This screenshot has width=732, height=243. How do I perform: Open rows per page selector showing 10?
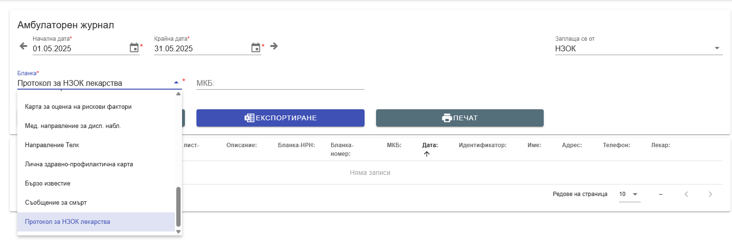point(630,194)
